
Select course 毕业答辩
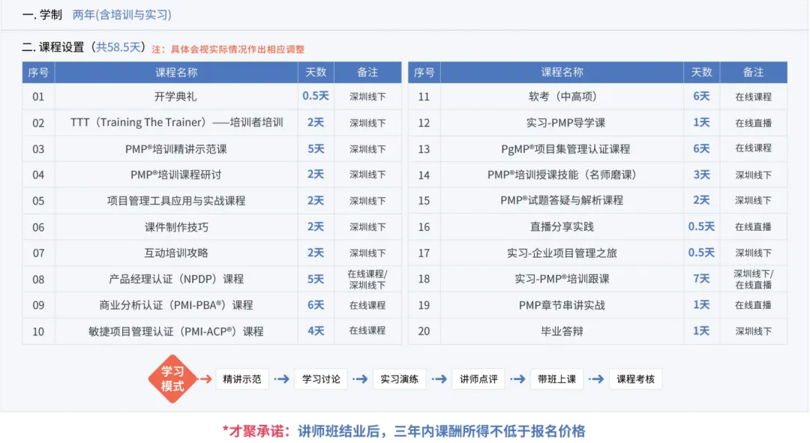pos(562,331)
